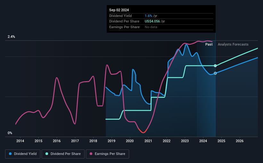Image resolution: width=263 pixels, height=163 pixels.
Task: Select the 2024 label on the time axis
Action: click(203, 141)
